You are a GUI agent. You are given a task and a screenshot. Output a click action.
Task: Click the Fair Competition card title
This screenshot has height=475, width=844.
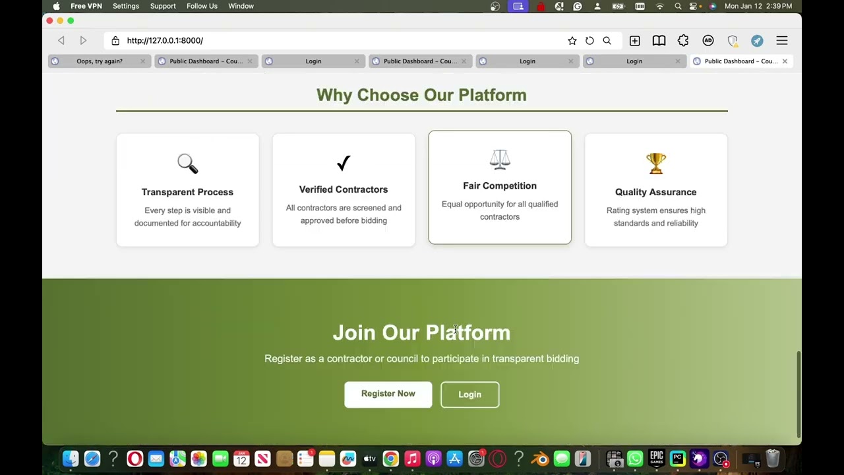pyautogui.click(x=500, y=186)
